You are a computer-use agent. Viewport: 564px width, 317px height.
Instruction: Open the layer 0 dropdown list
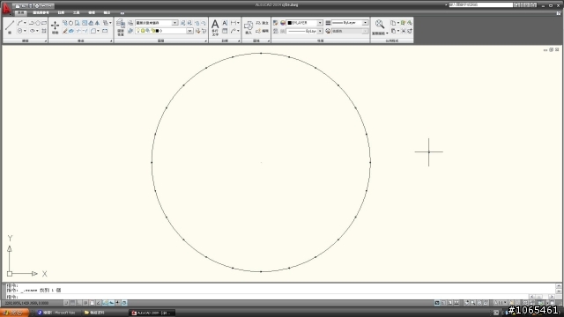click(x=189, y=31)
